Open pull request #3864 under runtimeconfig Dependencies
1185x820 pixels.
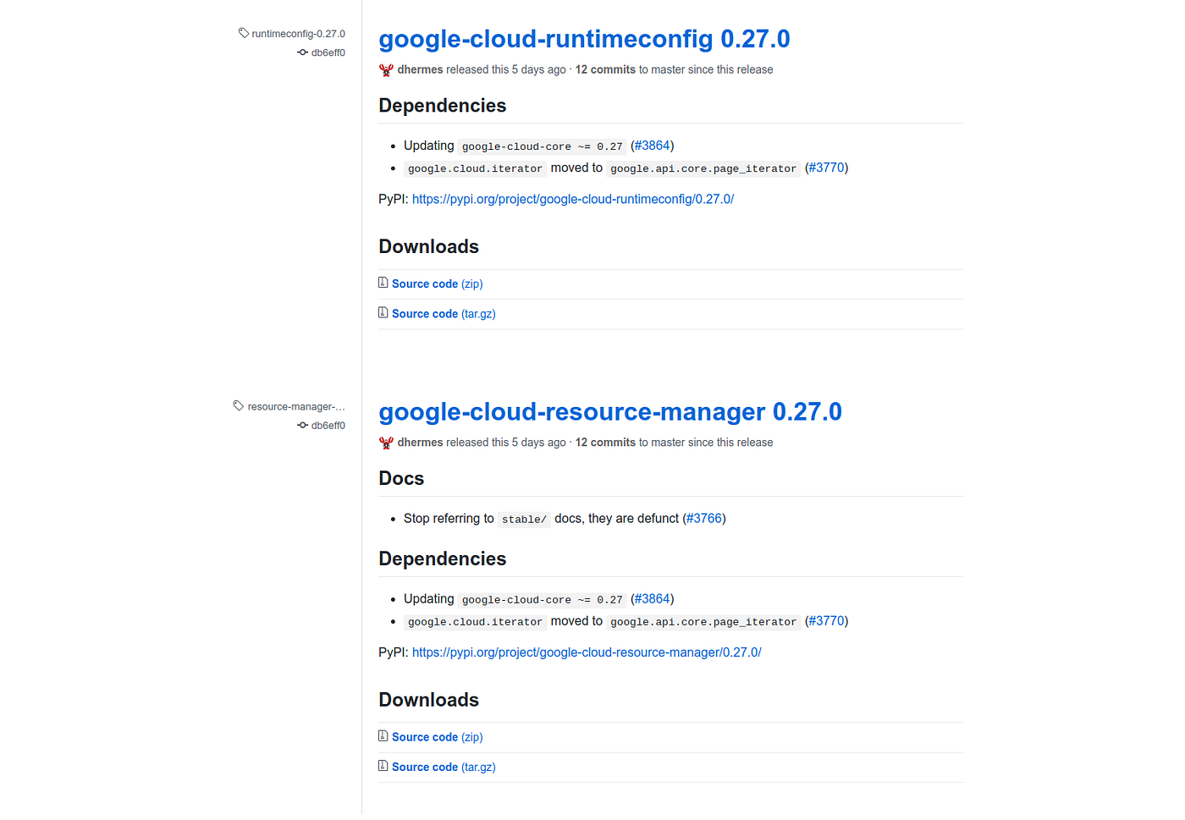click(652, 146)
